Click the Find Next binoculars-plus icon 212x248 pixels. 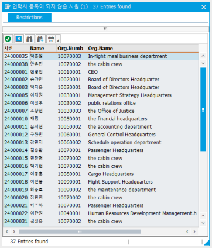coord(40,39)
